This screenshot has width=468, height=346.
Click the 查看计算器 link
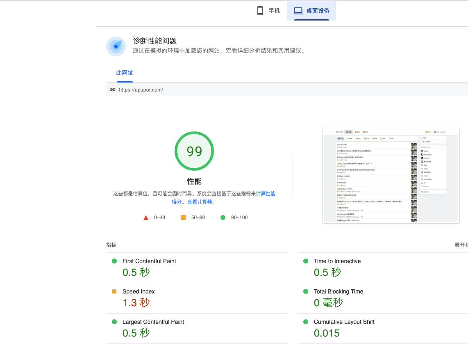click(x=201, y=202)
